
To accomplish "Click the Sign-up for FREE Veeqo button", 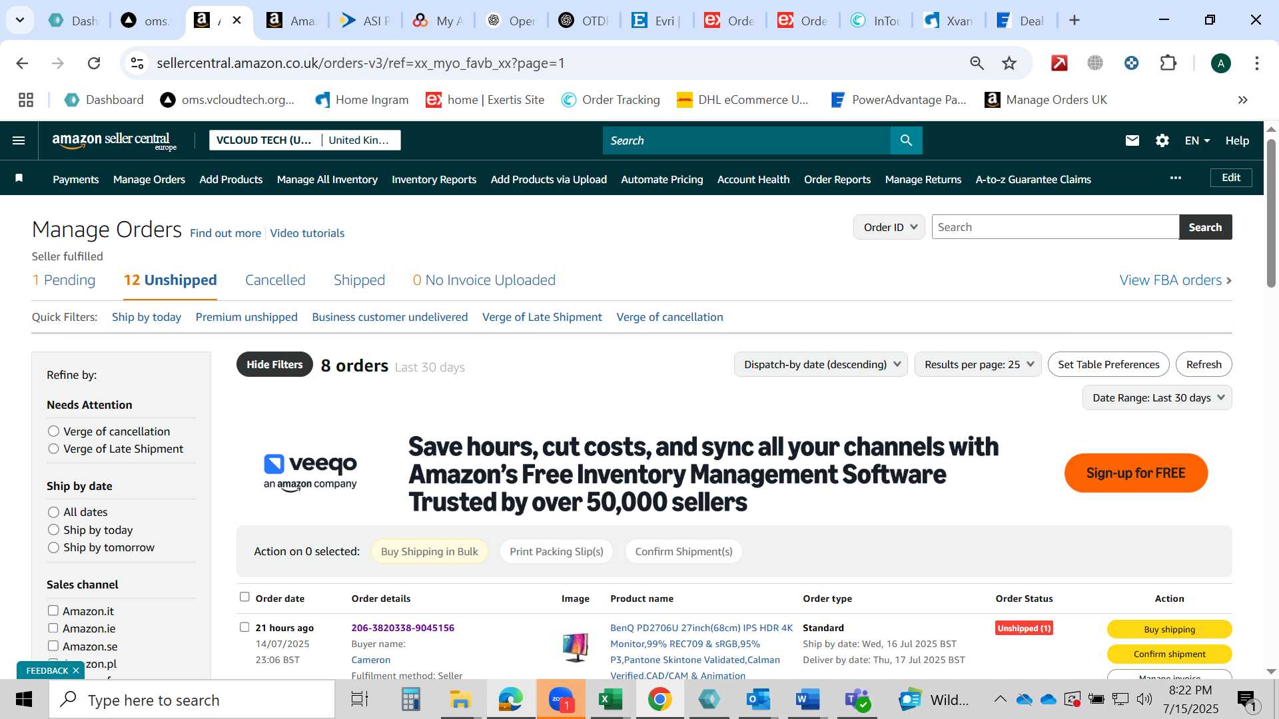I will (x=1136, y=473).
